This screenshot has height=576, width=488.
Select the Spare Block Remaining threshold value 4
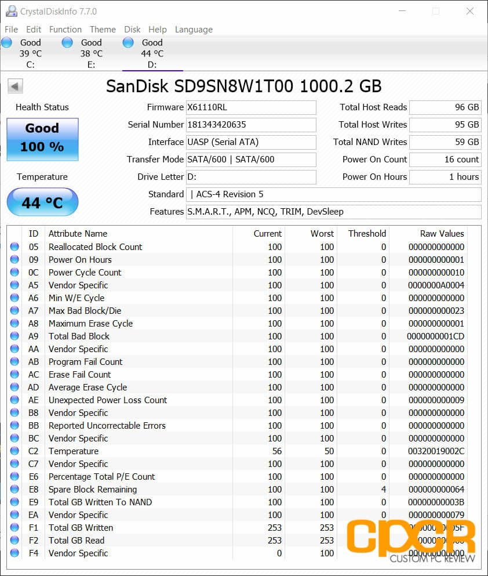pos(384,490)
